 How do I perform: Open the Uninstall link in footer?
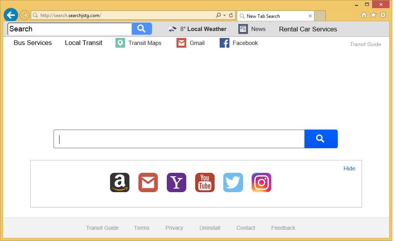pos(210,228)
